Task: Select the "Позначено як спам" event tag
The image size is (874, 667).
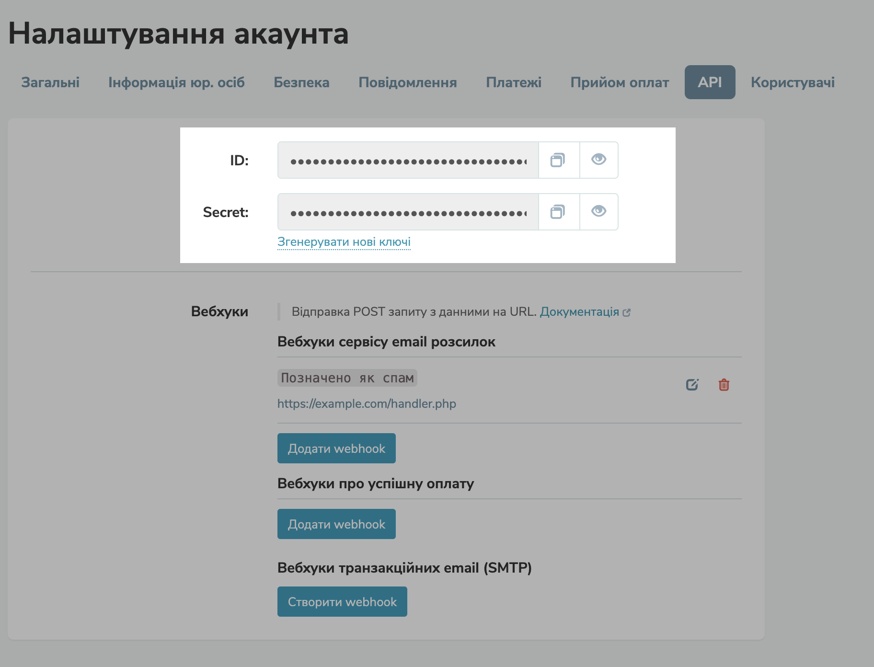Action: click(x=347, y=378)
